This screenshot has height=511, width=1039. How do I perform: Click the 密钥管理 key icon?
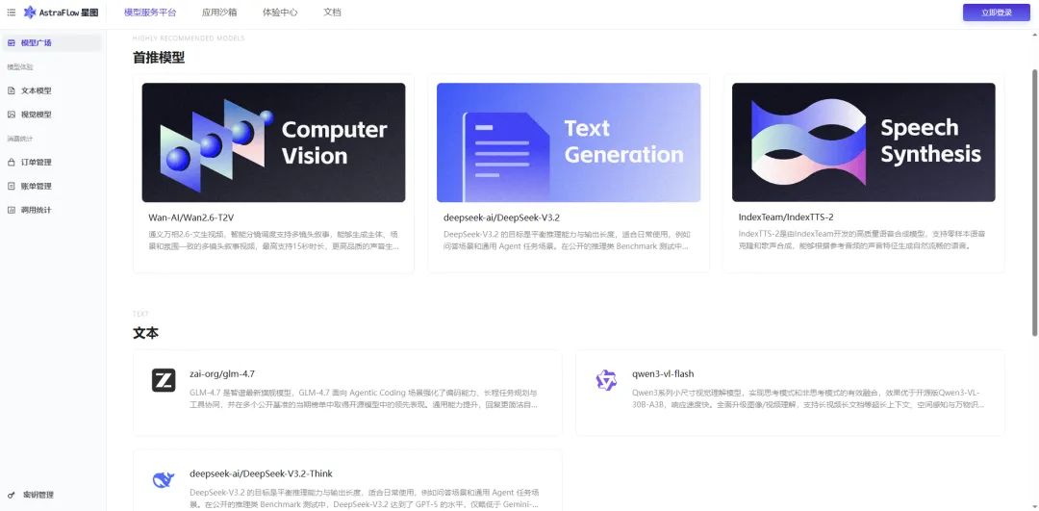coord(12,495)
